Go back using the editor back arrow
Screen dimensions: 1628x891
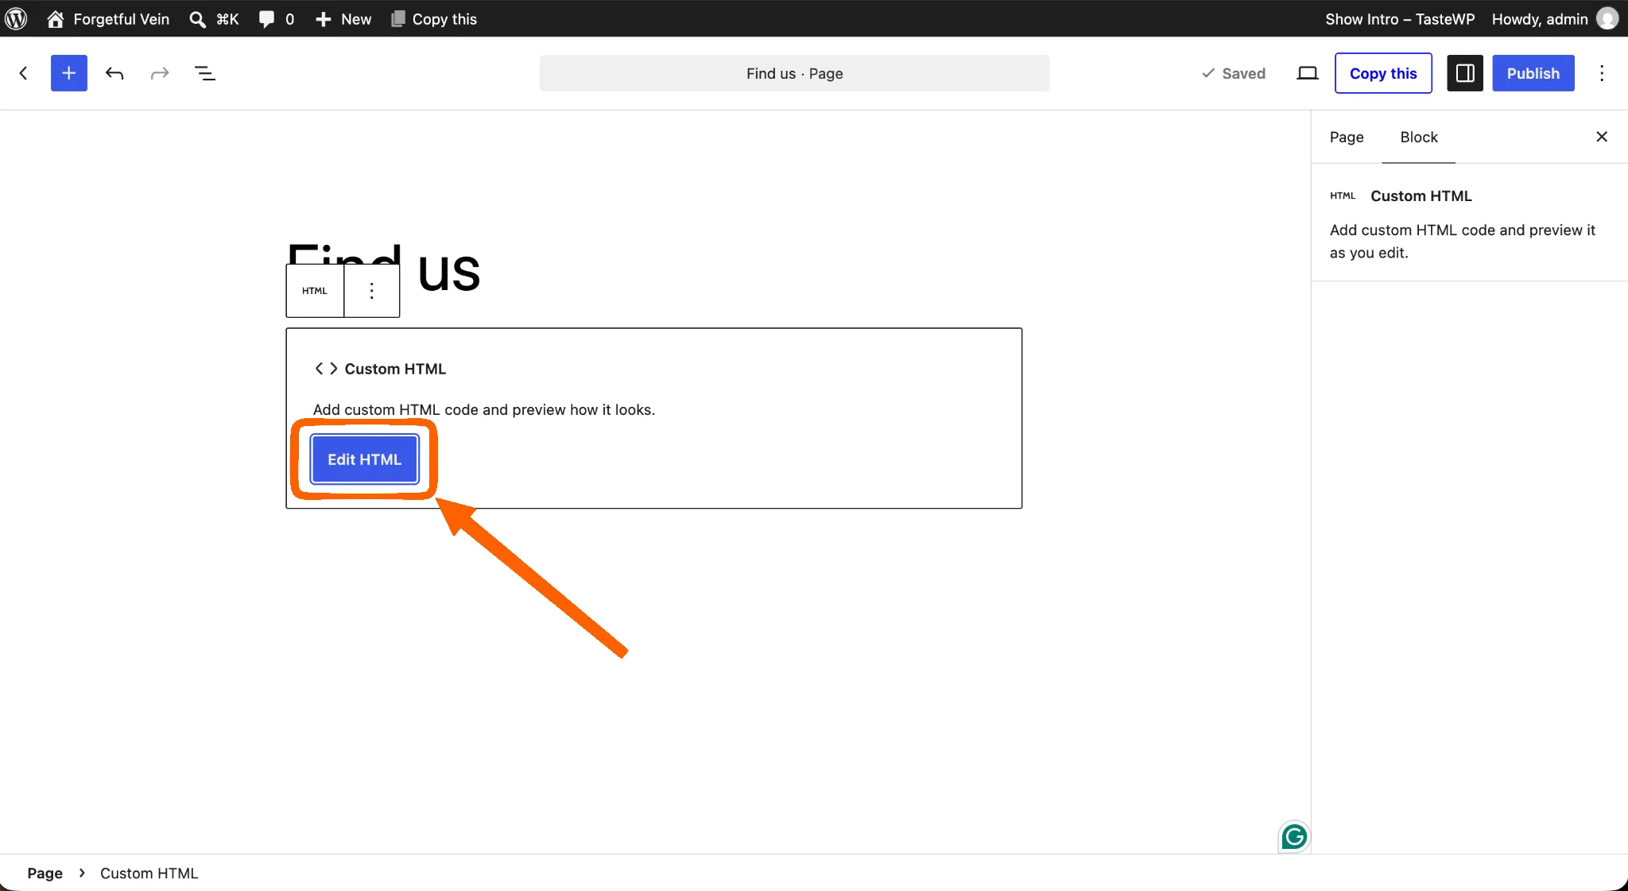click(23, 73)
